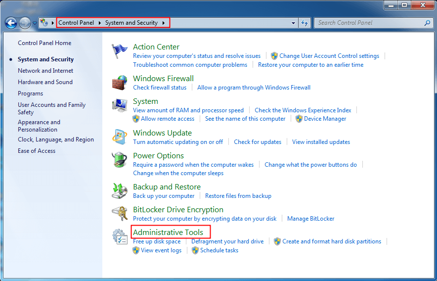This screenshot has height=281, width=437.
Task: Click Back up your computer
Action: (x=164, y=196)
